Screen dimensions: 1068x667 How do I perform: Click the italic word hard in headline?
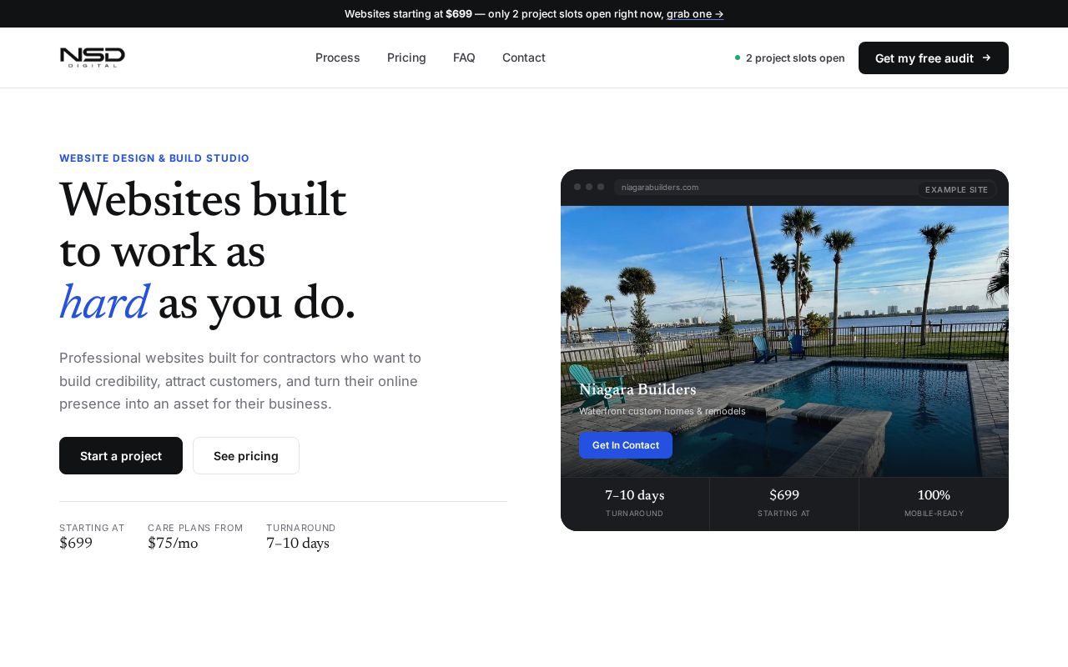[103, 303]
